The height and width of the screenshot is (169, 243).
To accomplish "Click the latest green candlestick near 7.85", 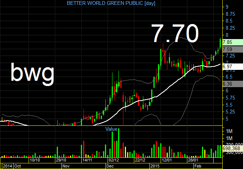I will [220, 42].
